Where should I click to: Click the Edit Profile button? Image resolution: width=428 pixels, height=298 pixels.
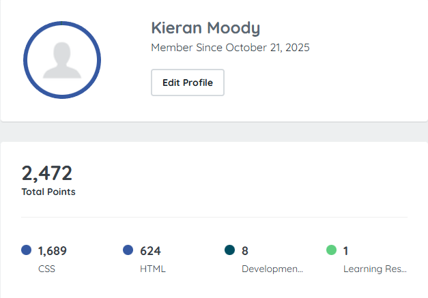click(x=187, y=83)
